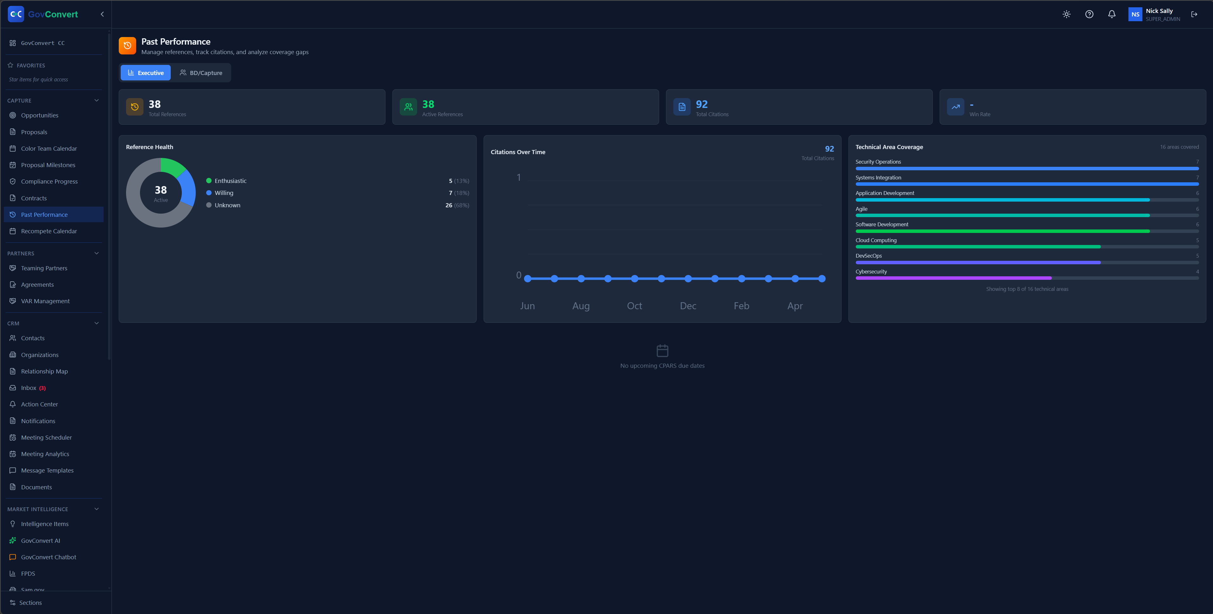Click the FPDS bar chart icon

(13, 573)
